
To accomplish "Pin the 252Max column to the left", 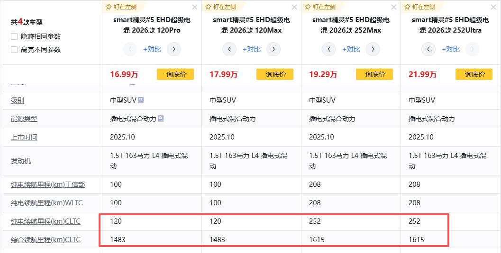I will (322, 7).
